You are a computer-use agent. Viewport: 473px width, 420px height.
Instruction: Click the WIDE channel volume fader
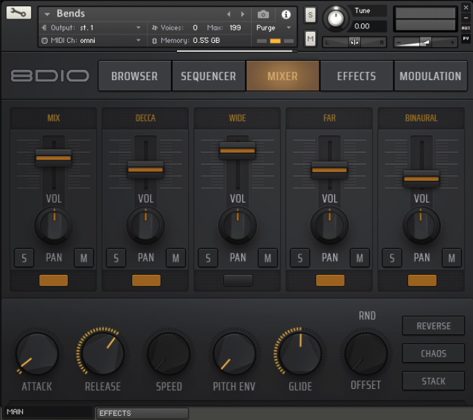pyautogui.click(x=238, y=151)
